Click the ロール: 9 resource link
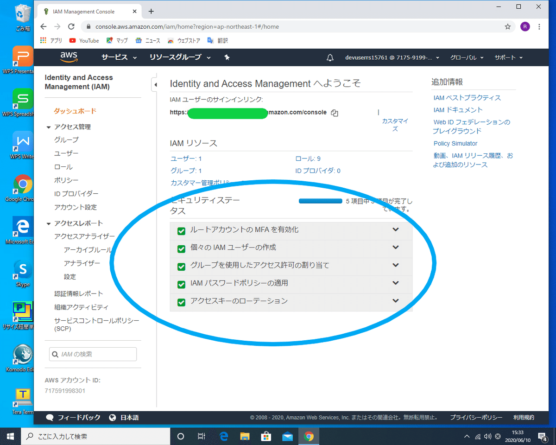Screen dimensions: 556x445 click(308, 159)
